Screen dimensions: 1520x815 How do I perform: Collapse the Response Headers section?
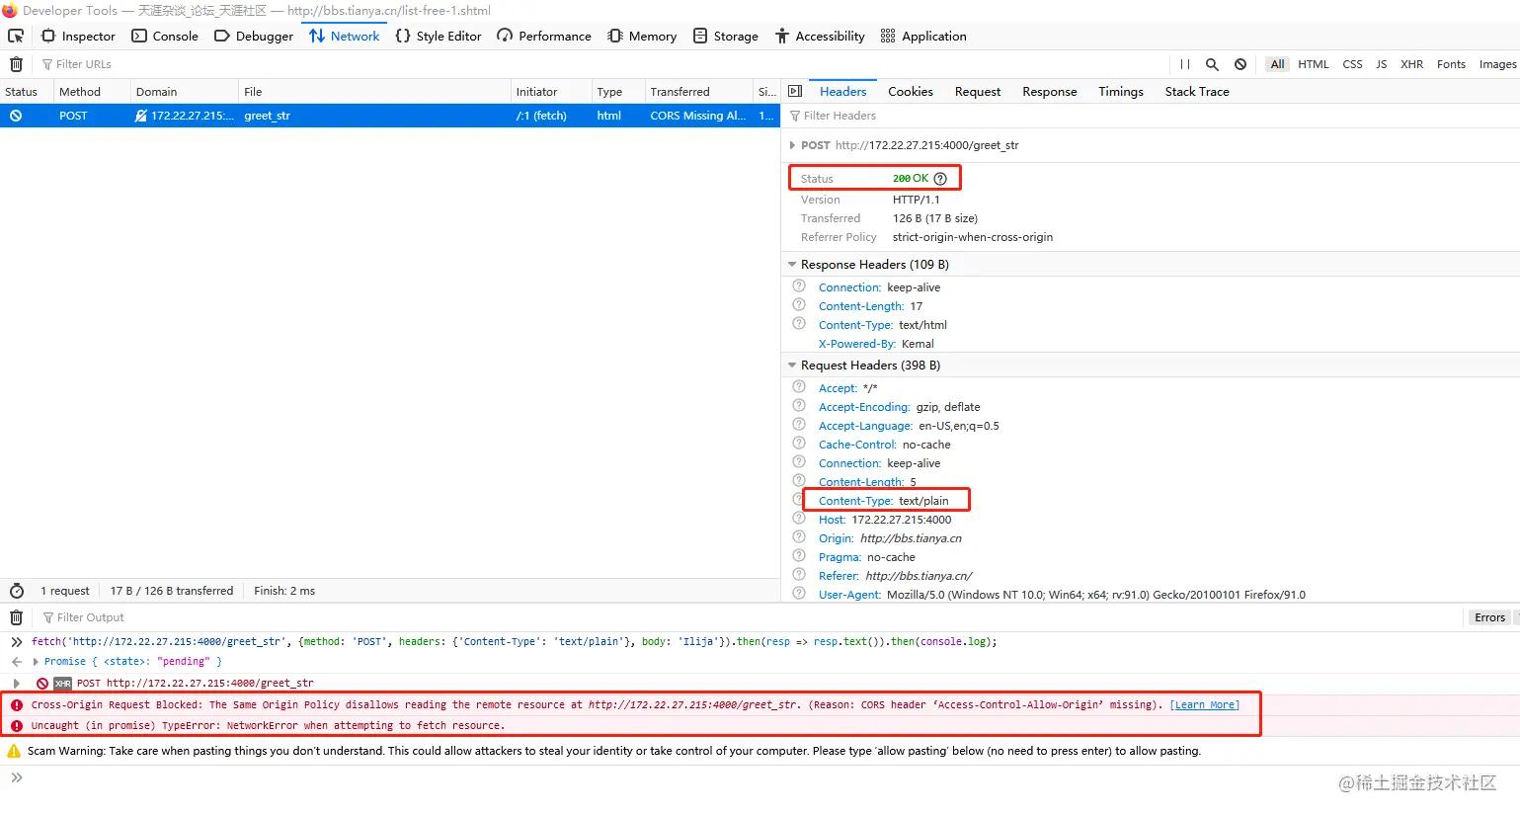pos(792,265)
